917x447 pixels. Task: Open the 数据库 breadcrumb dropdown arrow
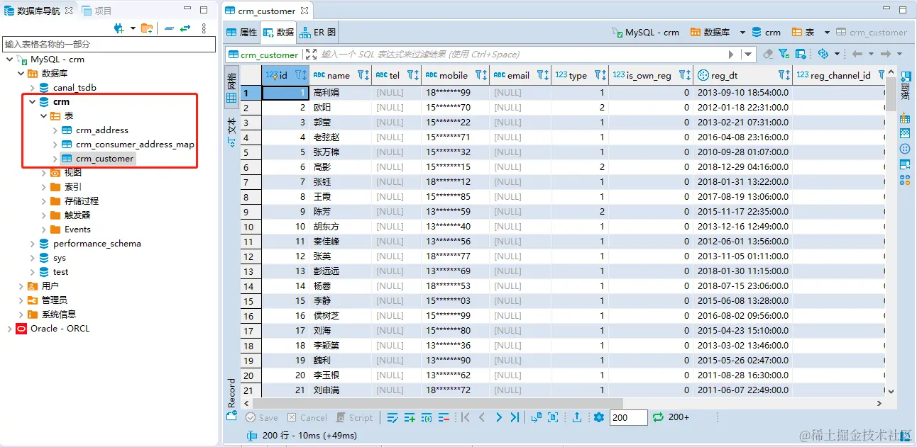742,33
